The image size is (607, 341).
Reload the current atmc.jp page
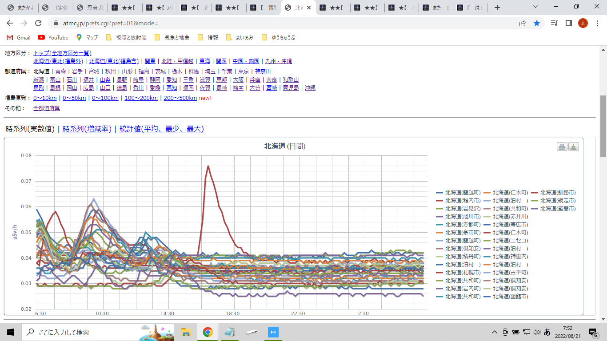click(x=38, y=23)
